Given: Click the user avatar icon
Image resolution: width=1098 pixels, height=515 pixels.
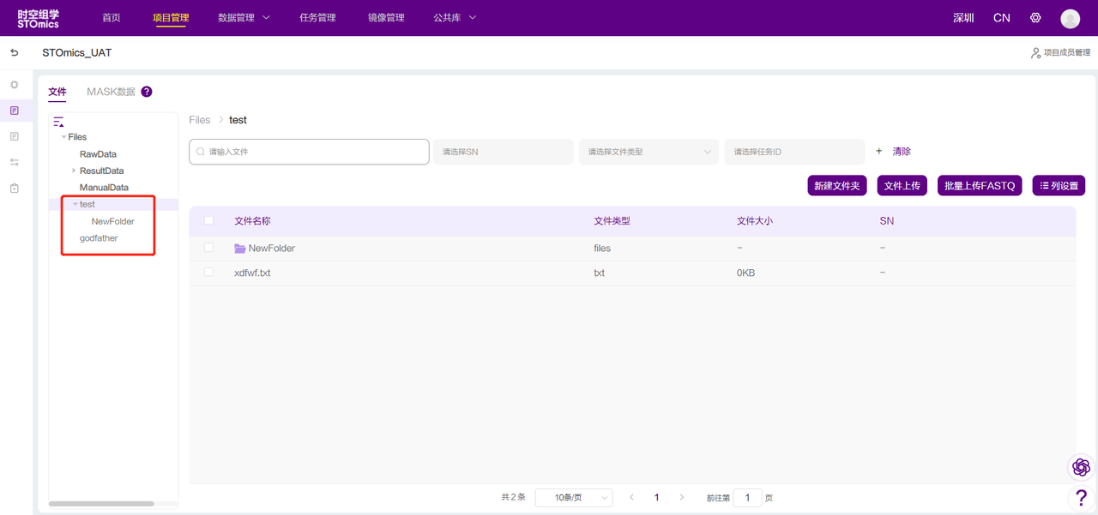Looking at the screenshot, I should coord(1070,18).
